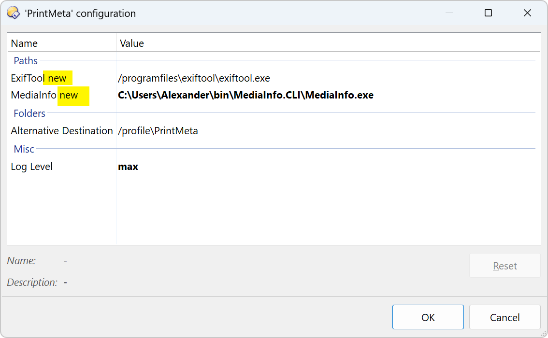Click the Value column header
This screenshot has width=548, height=338.
pos(132,43)
